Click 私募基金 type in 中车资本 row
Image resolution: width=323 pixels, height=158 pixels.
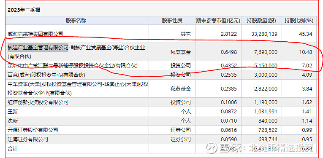[x=181, y=89]
